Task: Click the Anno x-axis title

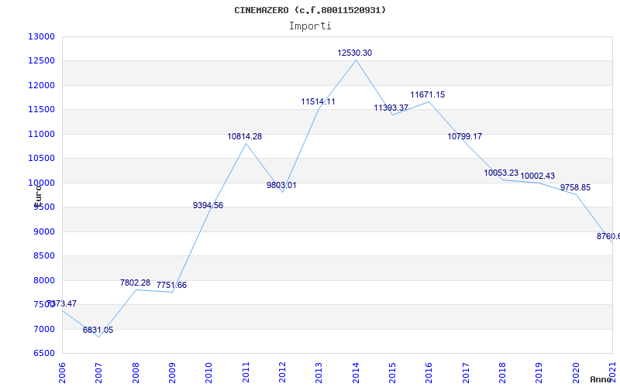Action: tap(601, 379)
